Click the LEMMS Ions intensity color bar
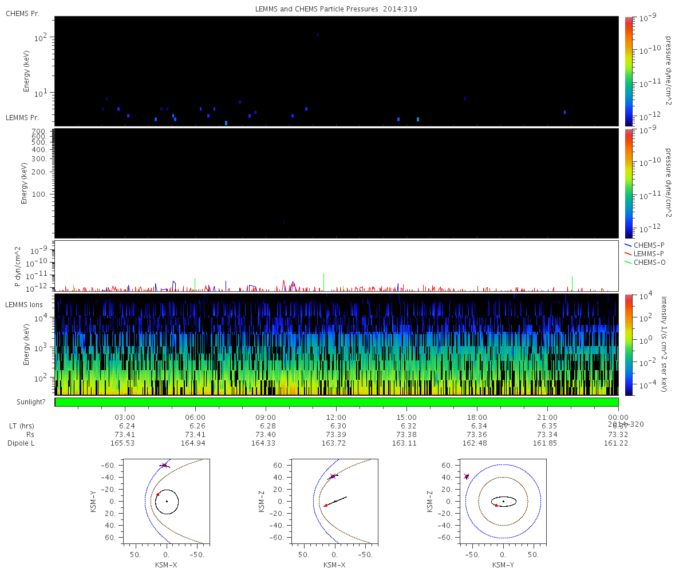 coord(629,344)
